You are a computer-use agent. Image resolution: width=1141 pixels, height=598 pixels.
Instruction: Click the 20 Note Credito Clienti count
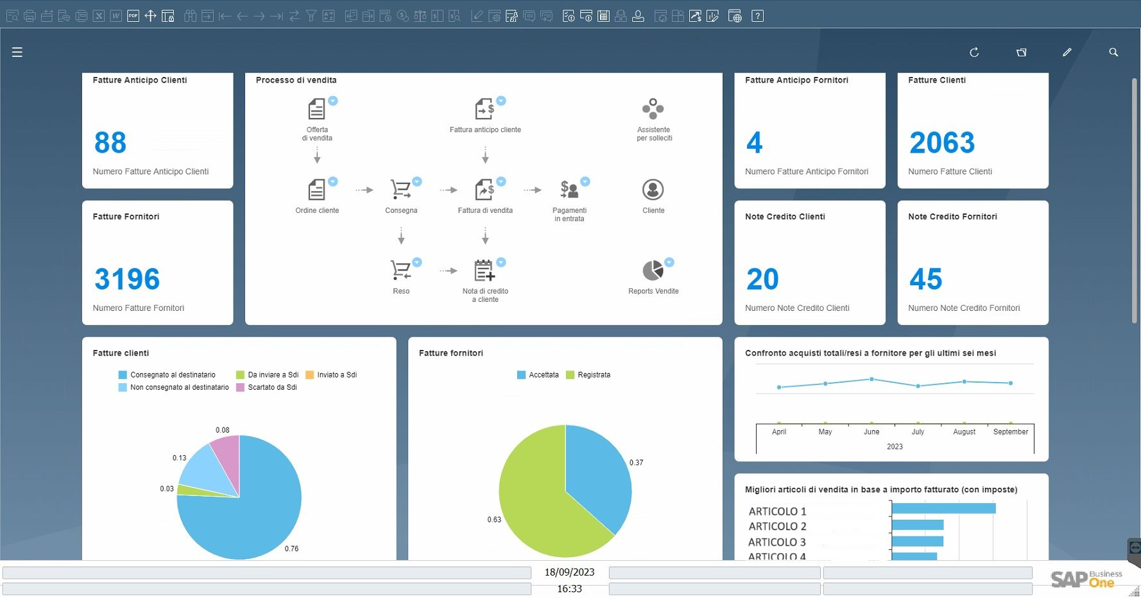pos(762,279)
